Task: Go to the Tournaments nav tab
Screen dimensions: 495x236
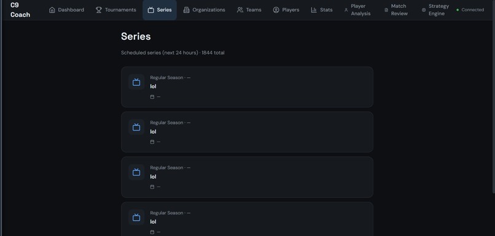Action: click(x=115, y=10)
